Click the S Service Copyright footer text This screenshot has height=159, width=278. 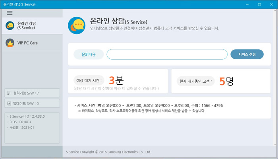(x=108, y=152)
